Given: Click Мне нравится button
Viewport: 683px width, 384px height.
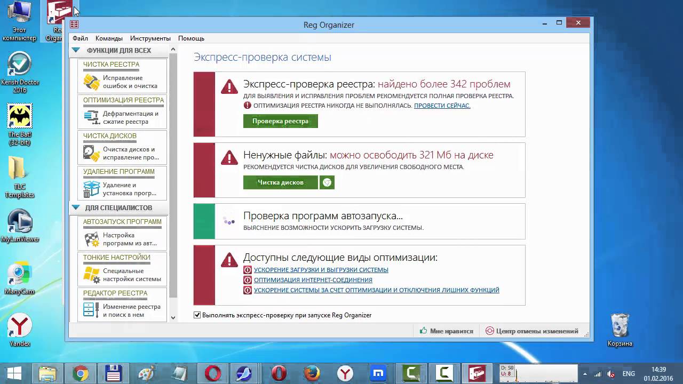Looking at the screenshot, I should 447,331.
